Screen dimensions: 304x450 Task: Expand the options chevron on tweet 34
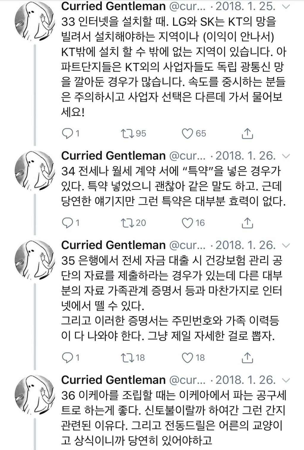pyautogui.click(x=286, y=156)
